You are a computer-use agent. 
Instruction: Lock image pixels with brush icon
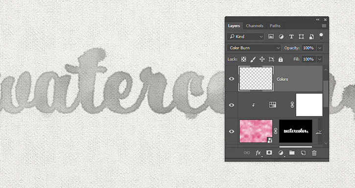[x=253, y=59]
